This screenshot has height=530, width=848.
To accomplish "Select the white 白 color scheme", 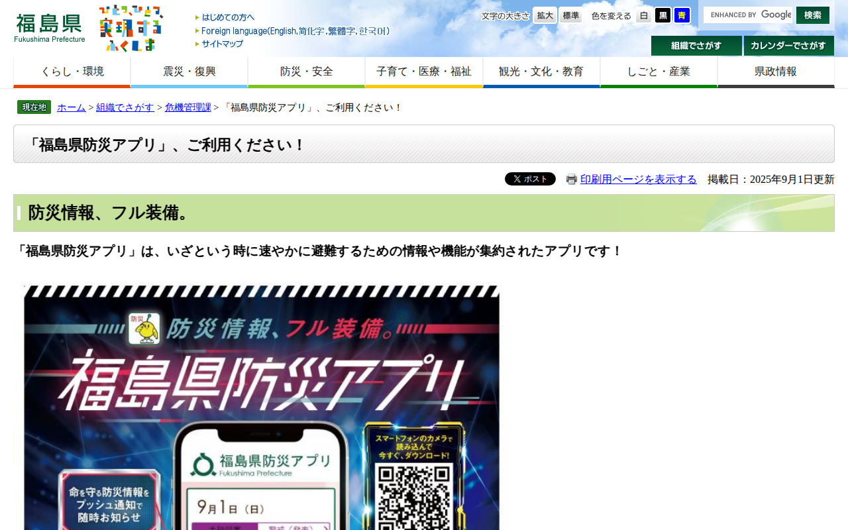I will 644,15.
